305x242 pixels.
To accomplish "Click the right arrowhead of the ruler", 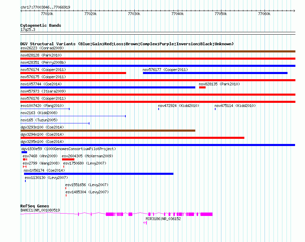I will [x=294, y=11].
